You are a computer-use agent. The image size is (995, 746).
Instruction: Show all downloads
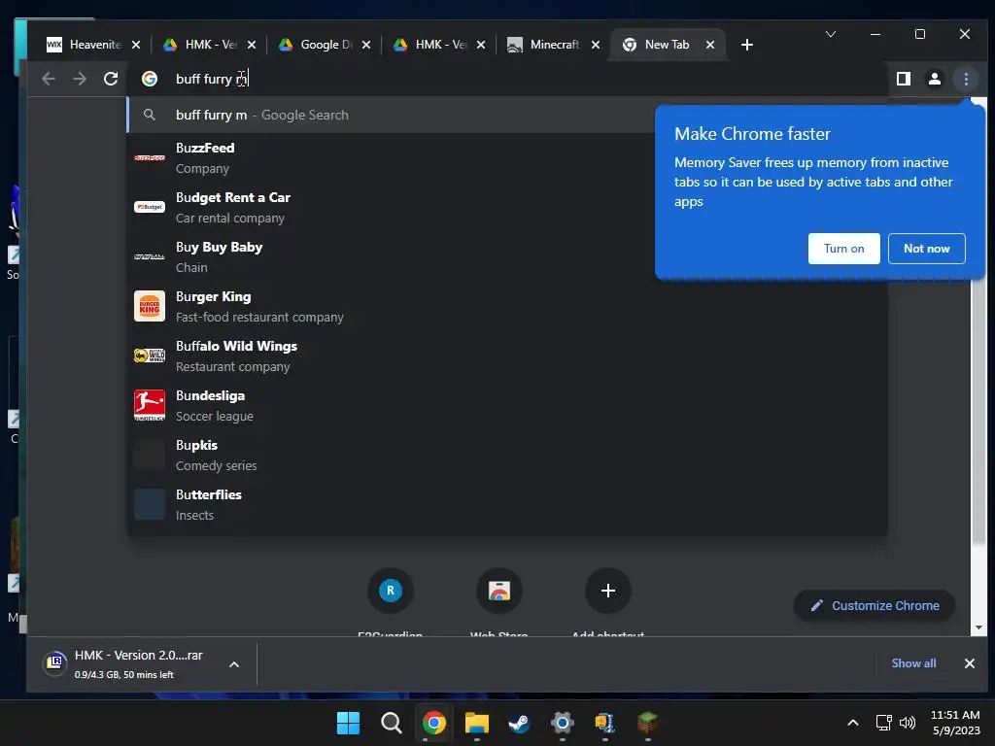[x=913, y=662]
